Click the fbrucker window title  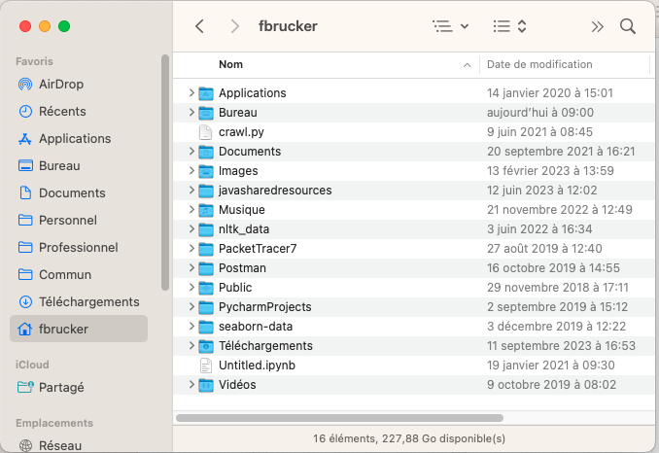[x=288, y=26]
